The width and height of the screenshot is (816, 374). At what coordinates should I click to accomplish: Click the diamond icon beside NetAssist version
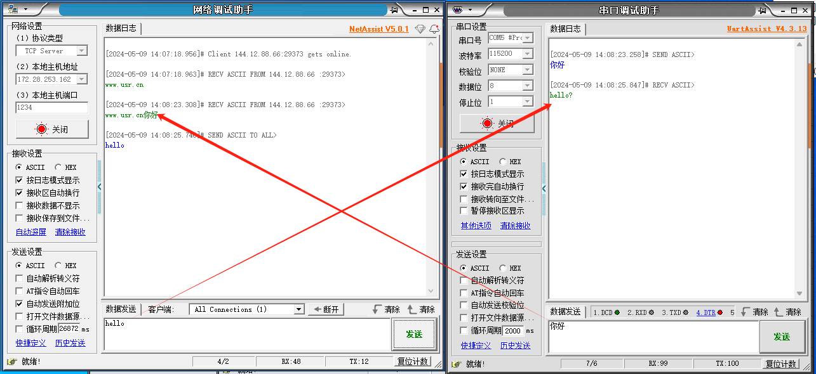coord(420,29)
